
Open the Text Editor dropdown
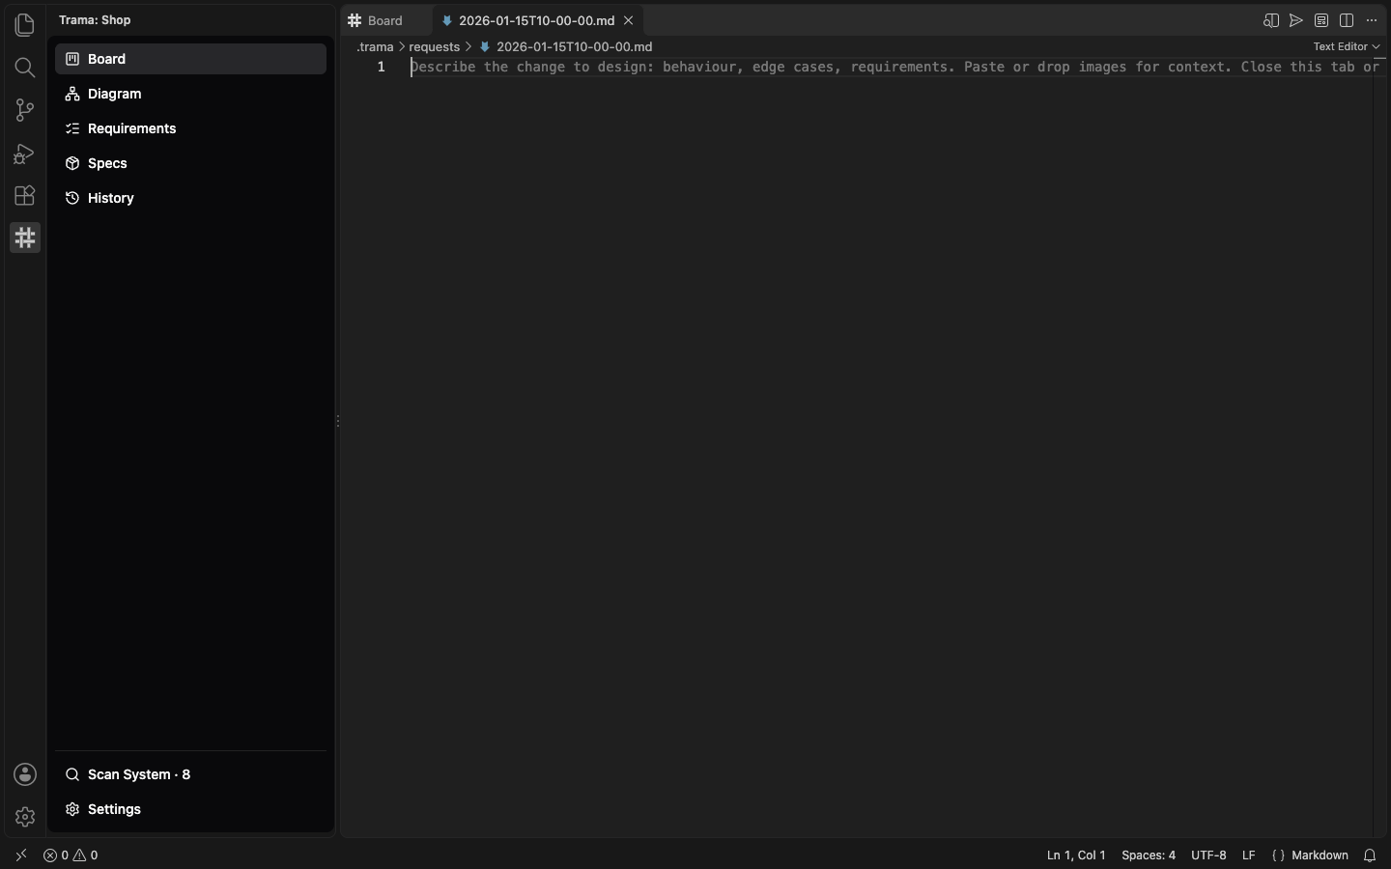[1347, 46]
